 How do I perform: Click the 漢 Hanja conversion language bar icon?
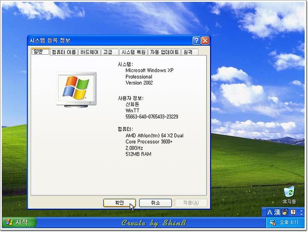277,212
